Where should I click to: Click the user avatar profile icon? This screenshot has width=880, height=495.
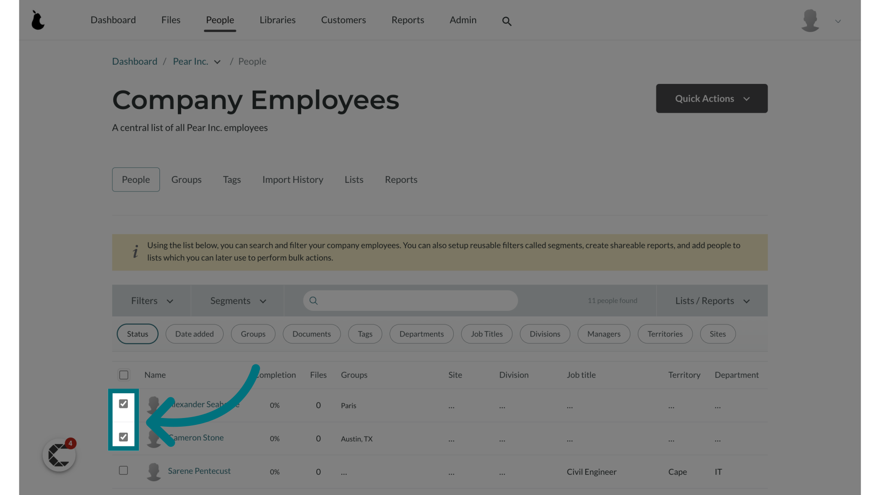810,20
